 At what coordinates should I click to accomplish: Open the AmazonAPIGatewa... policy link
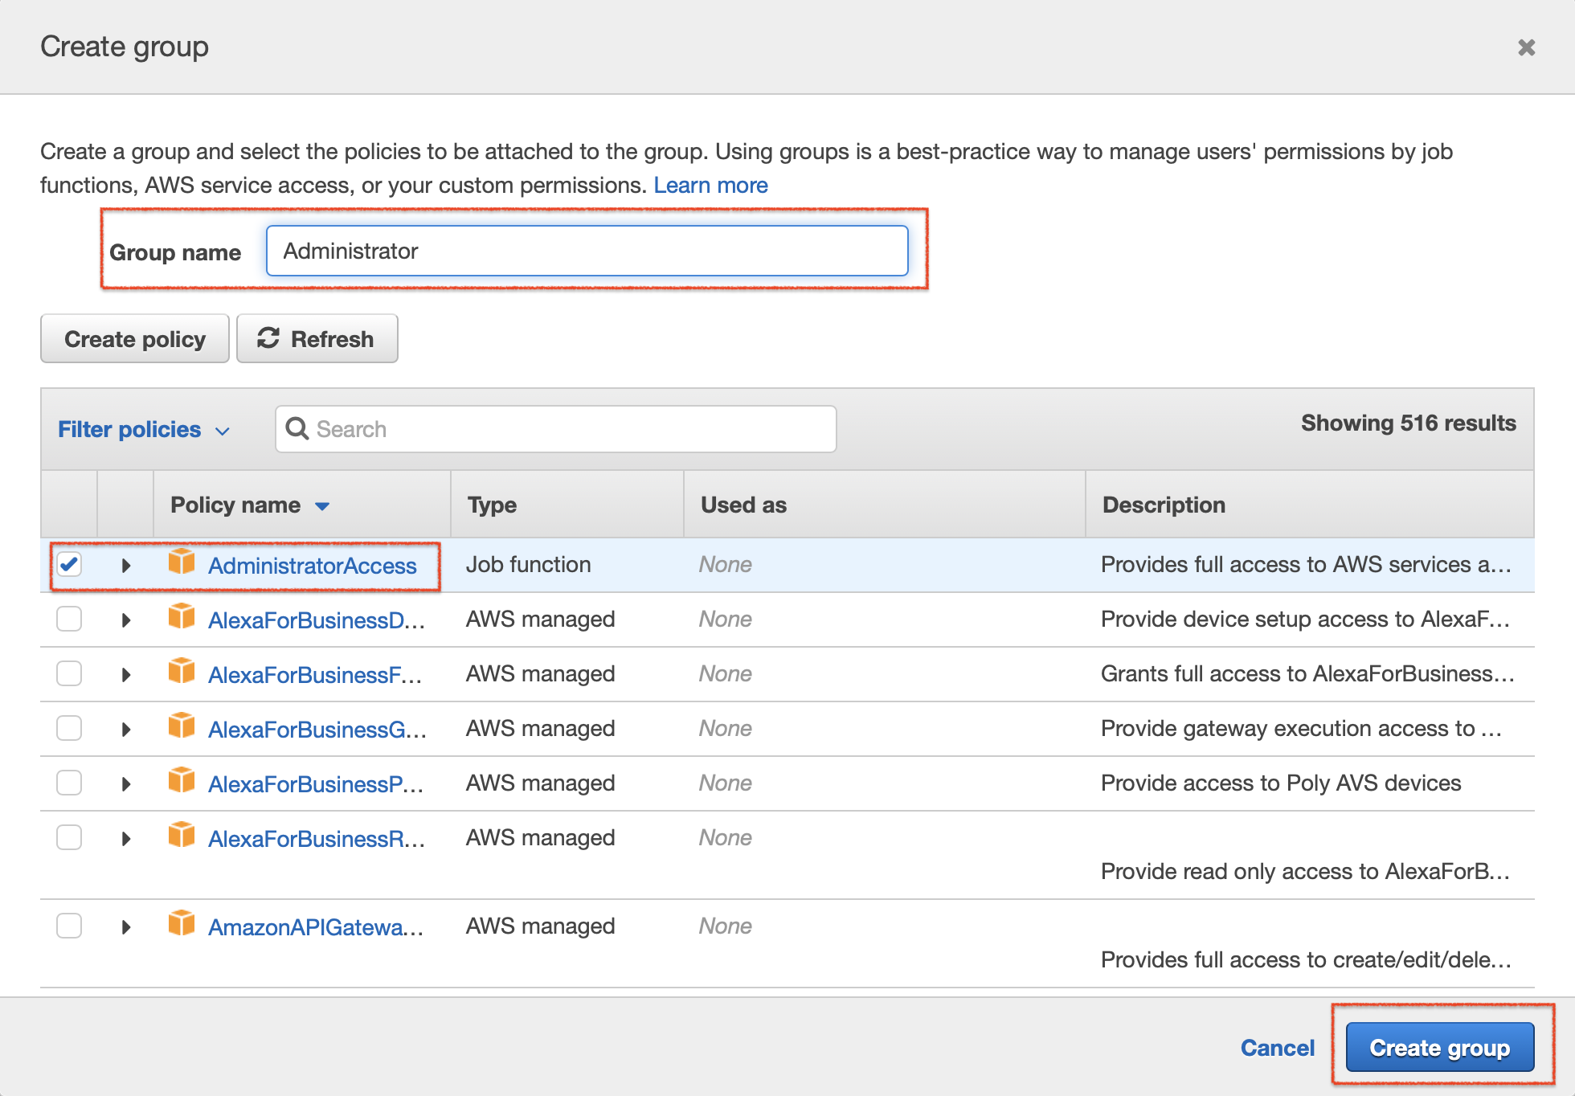316,927
